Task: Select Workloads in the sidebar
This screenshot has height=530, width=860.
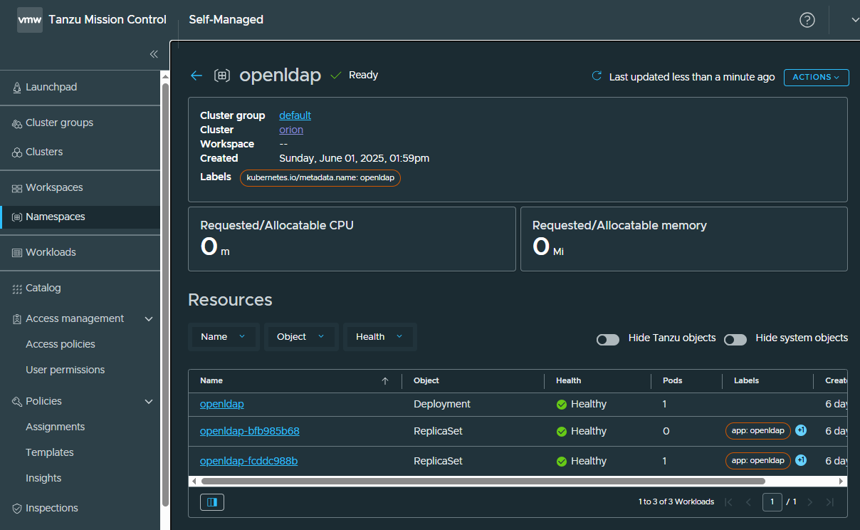Action: (51, 252)
